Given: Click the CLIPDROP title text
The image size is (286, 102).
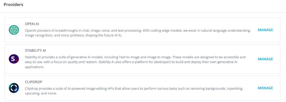Looking at the screenshot, I should point(33,82).
